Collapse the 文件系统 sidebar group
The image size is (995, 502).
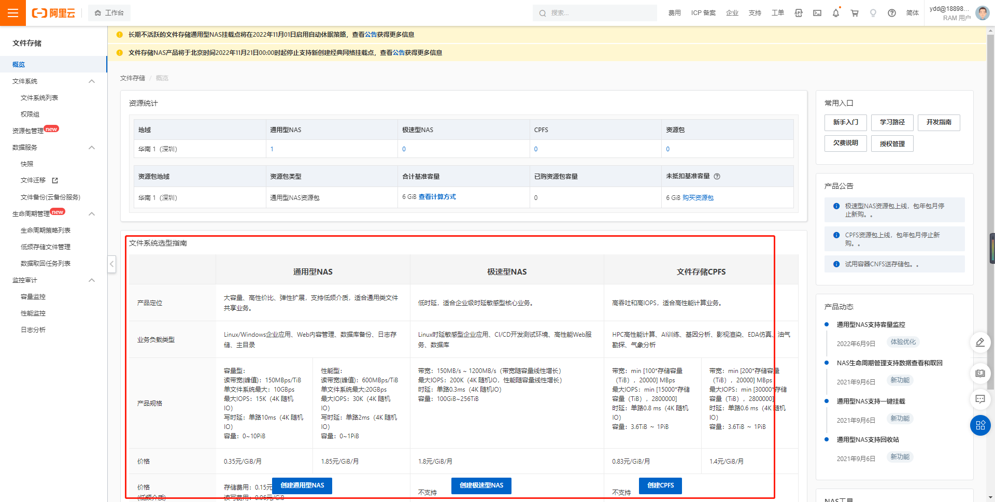92,81
